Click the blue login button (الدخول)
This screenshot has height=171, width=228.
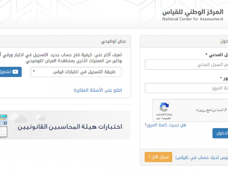(x=220, y=133)
